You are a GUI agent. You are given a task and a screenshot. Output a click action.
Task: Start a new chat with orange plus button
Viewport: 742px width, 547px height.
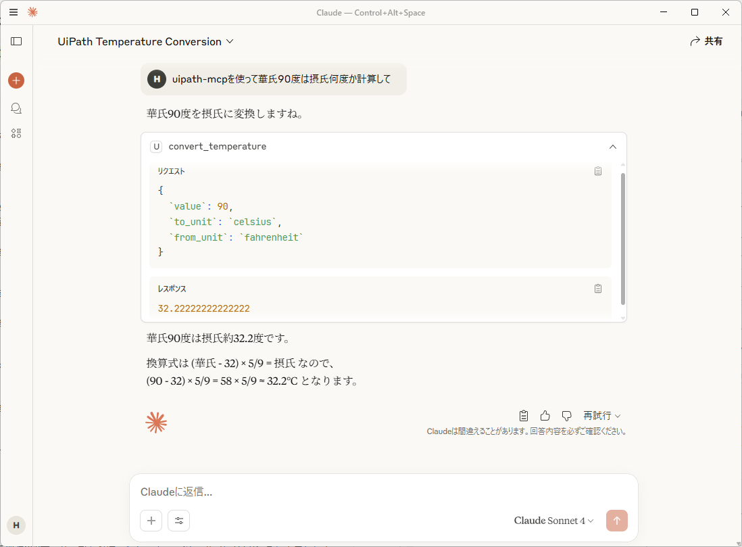coord(16,80)
